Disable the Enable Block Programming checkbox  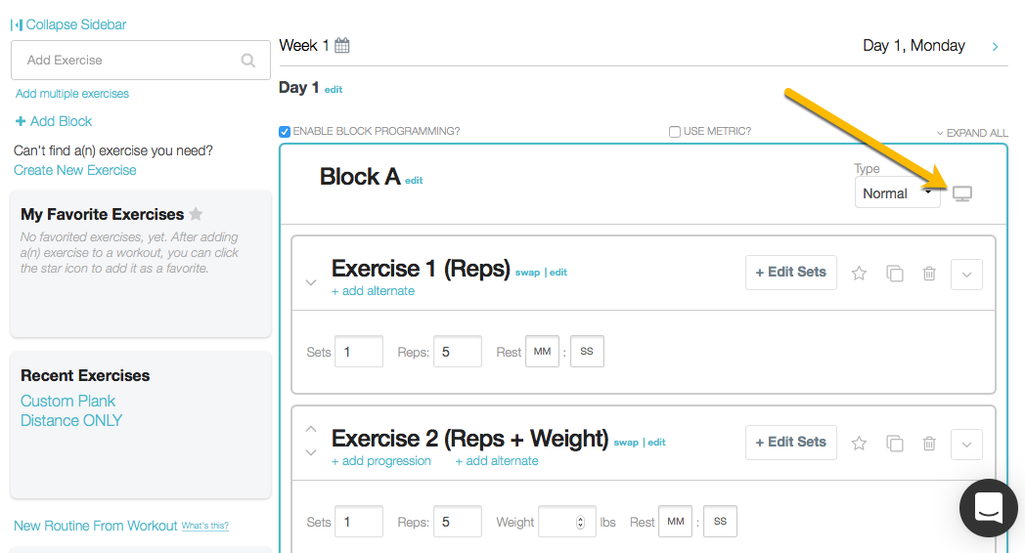point(285,132)
